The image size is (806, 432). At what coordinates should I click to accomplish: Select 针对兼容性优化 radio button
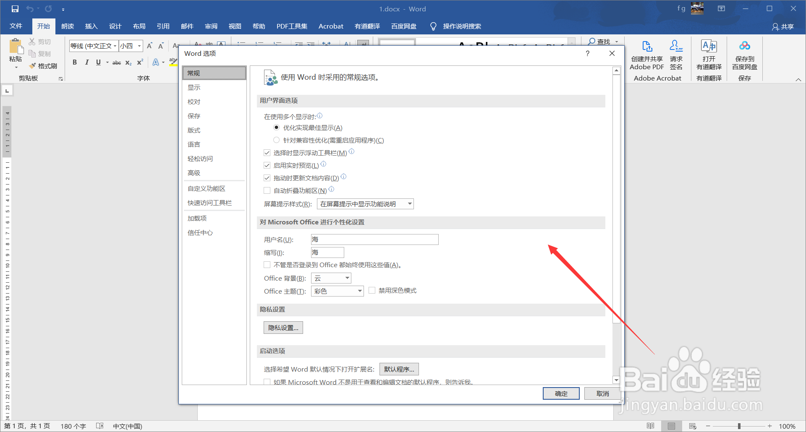[x=276, y=140]
